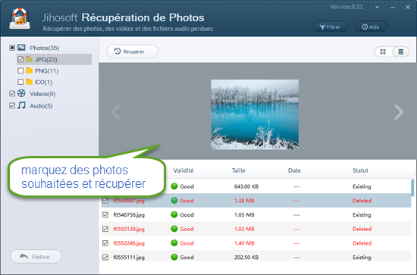This screenshot has height=275, width=417.
Task: Open the title bar dropdown arrow menu
Action: pyautogui.click(x=377, y=7)
